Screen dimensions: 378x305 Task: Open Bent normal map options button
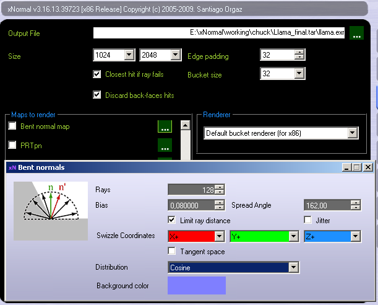(x=164, y=127)
